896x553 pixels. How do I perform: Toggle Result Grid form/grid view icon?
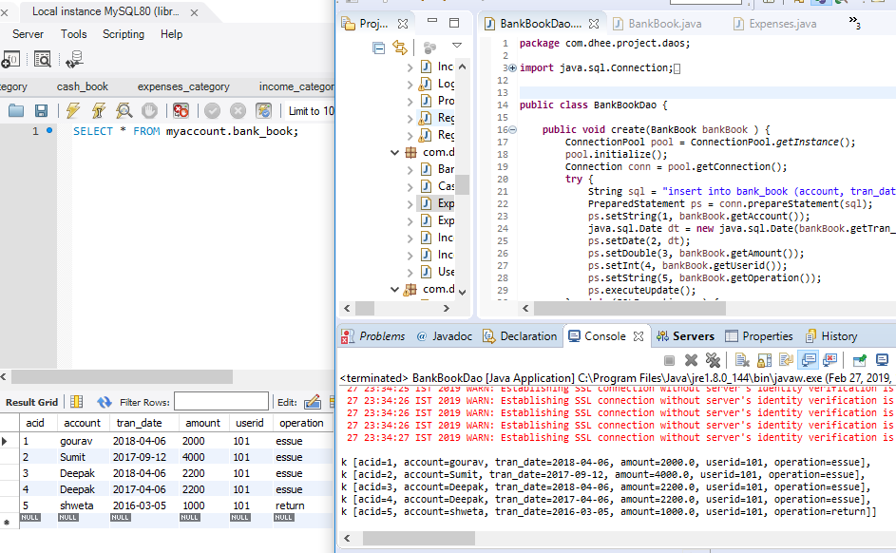tap(77, 402)
